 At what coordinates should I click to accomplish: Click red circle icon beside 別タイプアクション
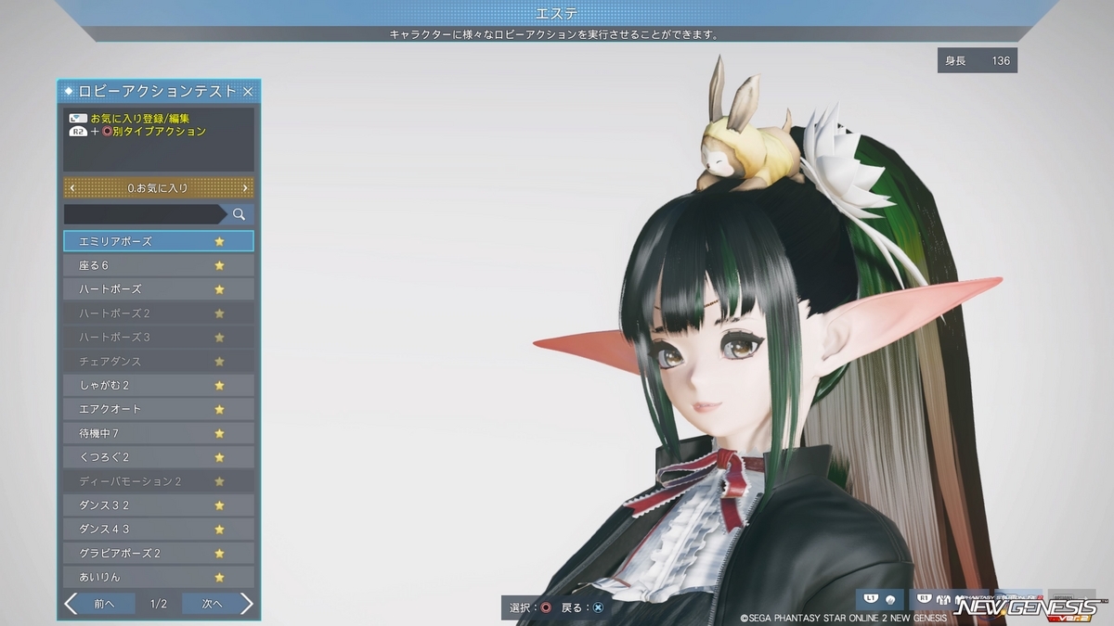coord(107,132)
